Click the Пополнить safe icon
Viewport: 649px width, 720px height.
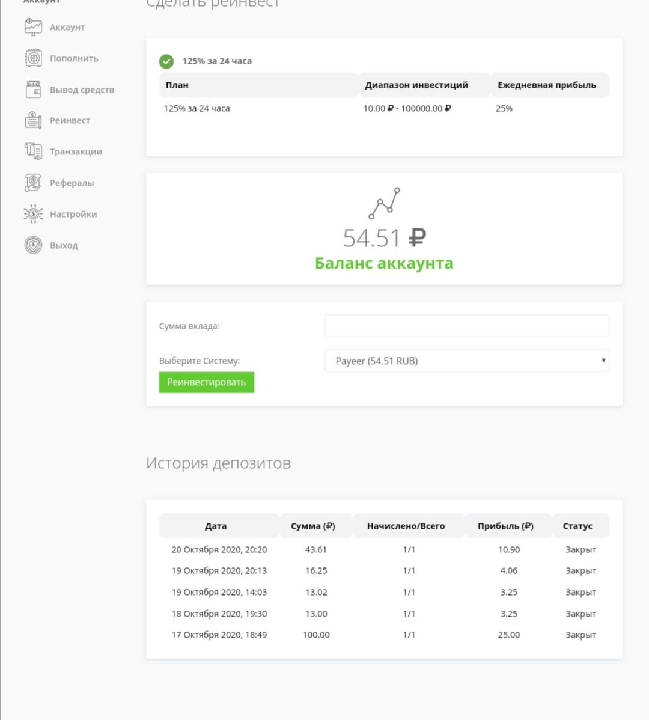coord(33,58)
